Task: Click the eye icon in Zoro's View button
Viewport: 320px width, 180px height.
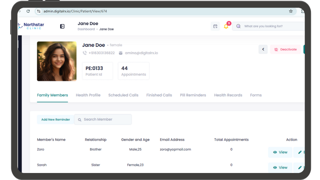Action: [275, 152]
